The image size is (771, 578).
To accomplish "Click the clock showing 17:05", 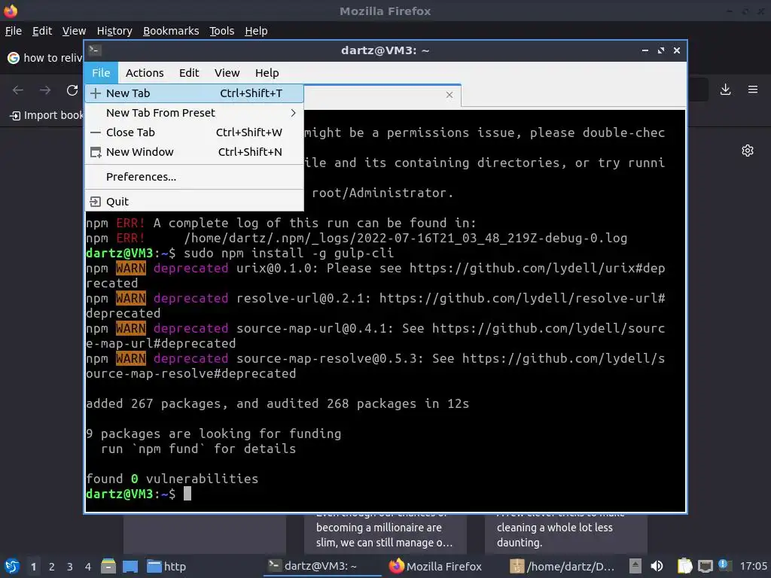I will coord(753,566).
